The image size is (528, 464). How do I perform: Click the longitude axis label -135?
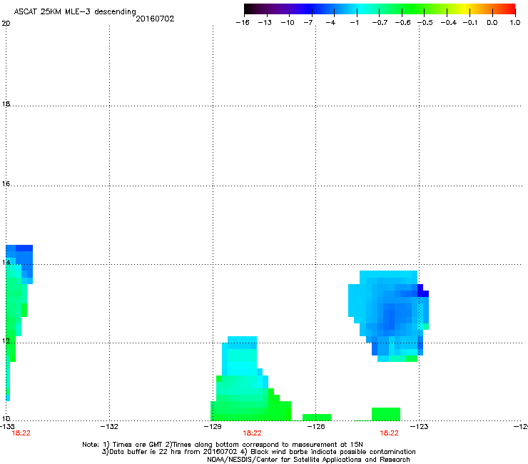pos(8,427)
